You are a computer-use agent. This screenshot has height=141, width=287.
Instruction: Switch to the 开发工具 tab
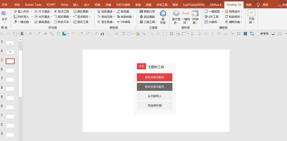point(162,5)
